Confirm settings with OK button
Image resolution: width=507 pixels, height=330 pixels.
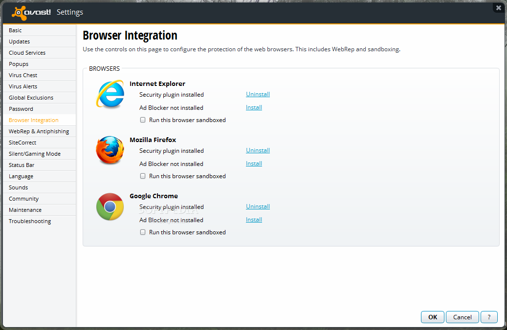433,317
